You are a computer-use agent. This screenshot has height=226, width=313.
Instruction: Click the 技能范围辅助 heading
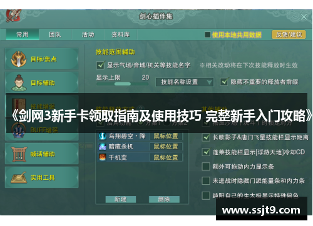pos(115,52)
